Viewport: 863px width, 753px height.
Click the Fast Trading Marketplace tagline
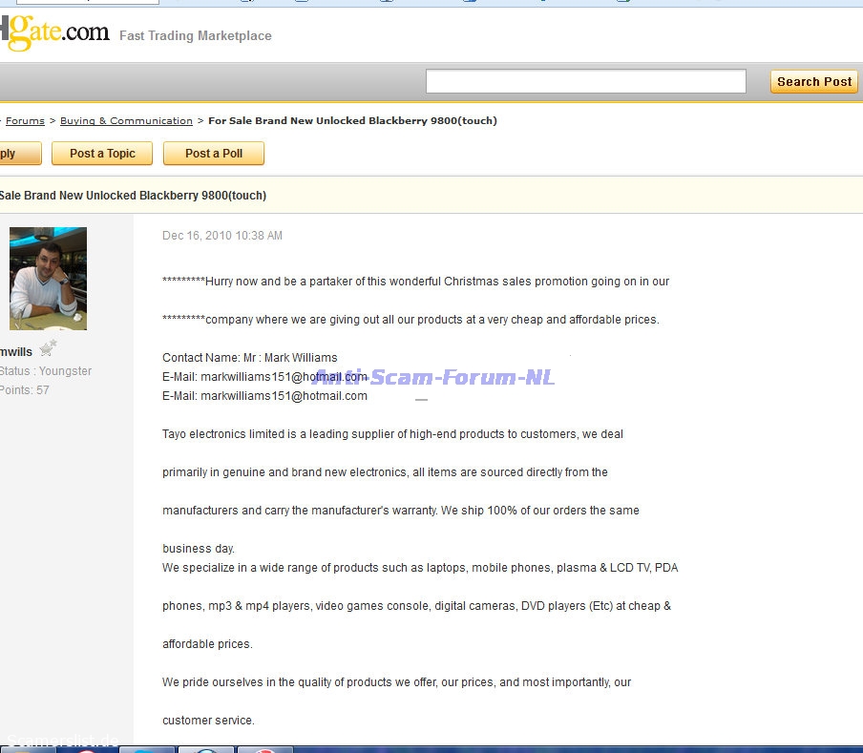195,36
